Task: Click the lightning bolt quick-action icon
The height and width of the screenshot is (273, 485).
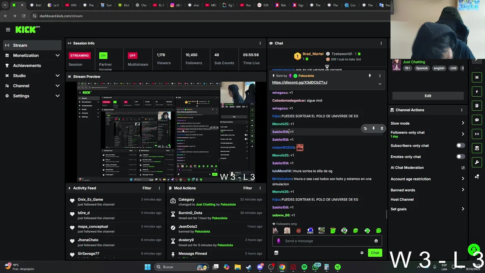Action: pyautogui.click(x=477, y=92)
